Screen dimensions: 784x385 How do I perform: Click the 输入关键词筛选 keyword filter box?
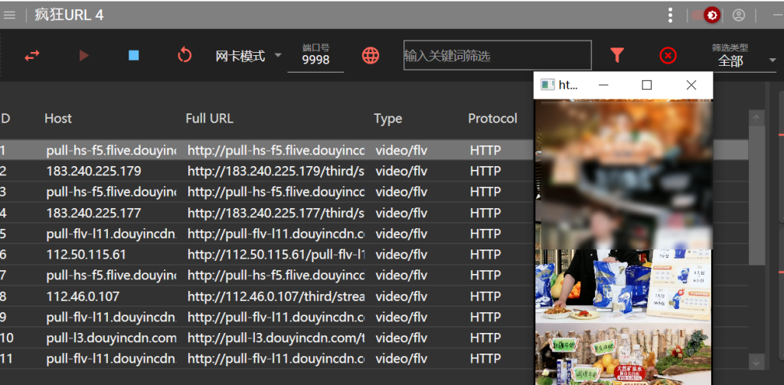coord(498,55)
